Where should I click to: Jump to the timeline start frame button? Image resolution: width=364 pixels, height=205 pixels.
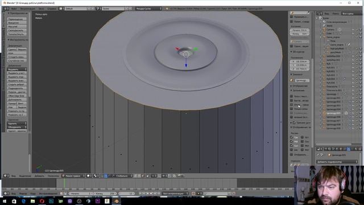pyautogui.click(x=140, y=194)
